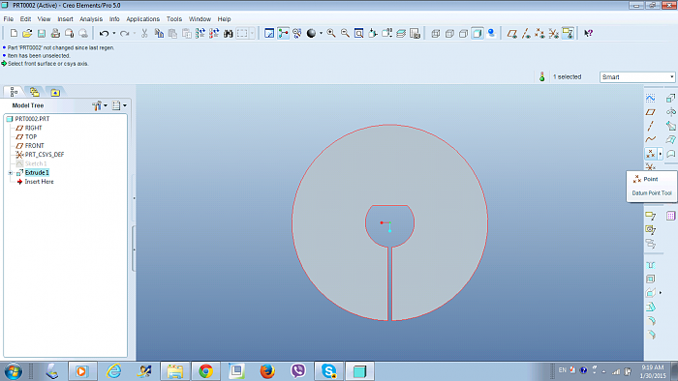
Task: Open the Smart selection filter dropdown
Action: [671, 76]
